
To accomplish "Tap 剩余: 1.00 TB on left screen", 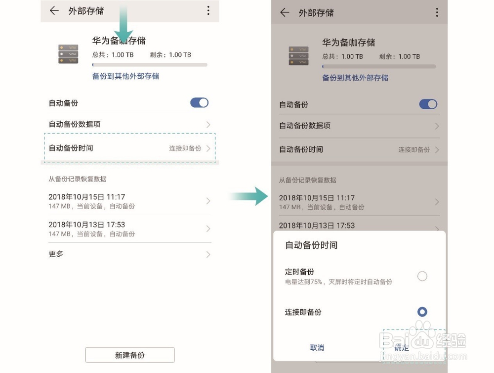I will click(170, 54).
